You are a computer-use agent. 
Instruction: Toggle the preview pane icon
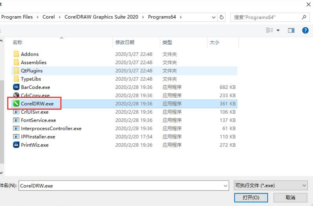291,30
